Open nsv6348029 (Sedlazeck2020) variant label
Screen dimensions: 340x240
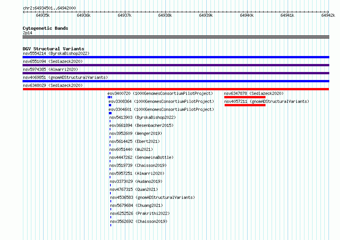coord(53,85)
